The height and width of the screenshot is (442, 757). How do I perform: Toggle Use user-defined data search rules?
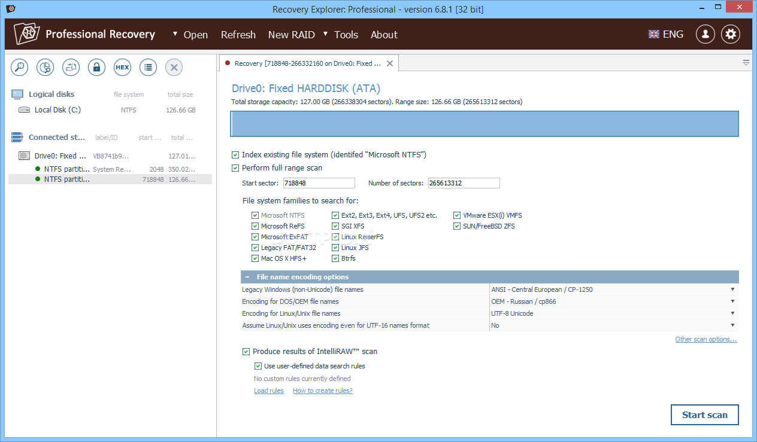[x=258, y=366]
